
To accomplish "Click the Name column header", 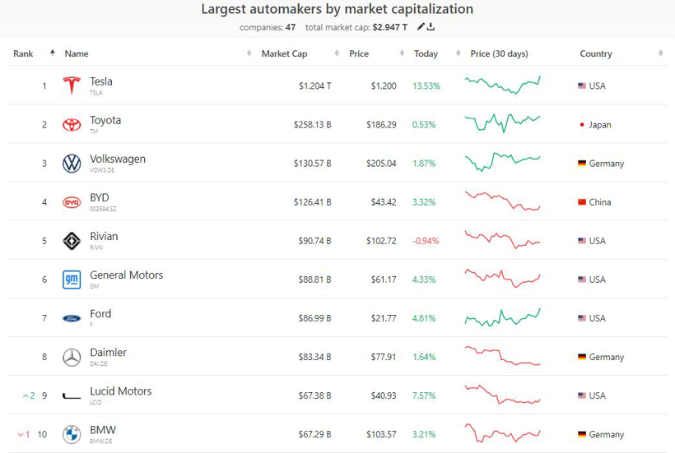I will tap(77, 53).
